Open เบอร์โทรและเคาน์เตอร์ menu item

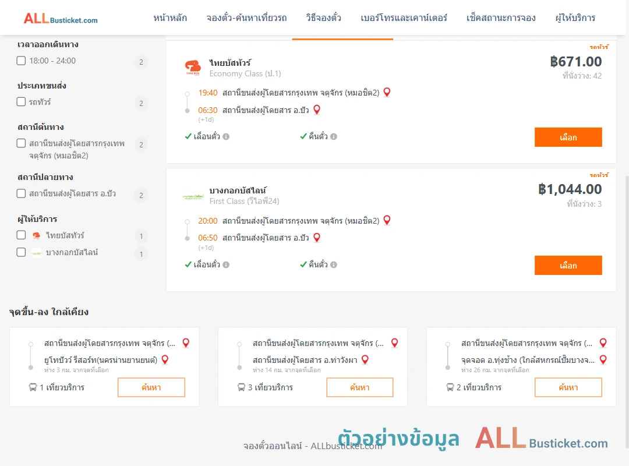[404, 18]
